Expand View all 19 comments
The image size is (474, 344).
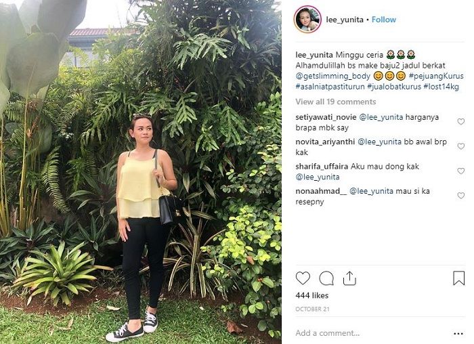tap(336, 102)
